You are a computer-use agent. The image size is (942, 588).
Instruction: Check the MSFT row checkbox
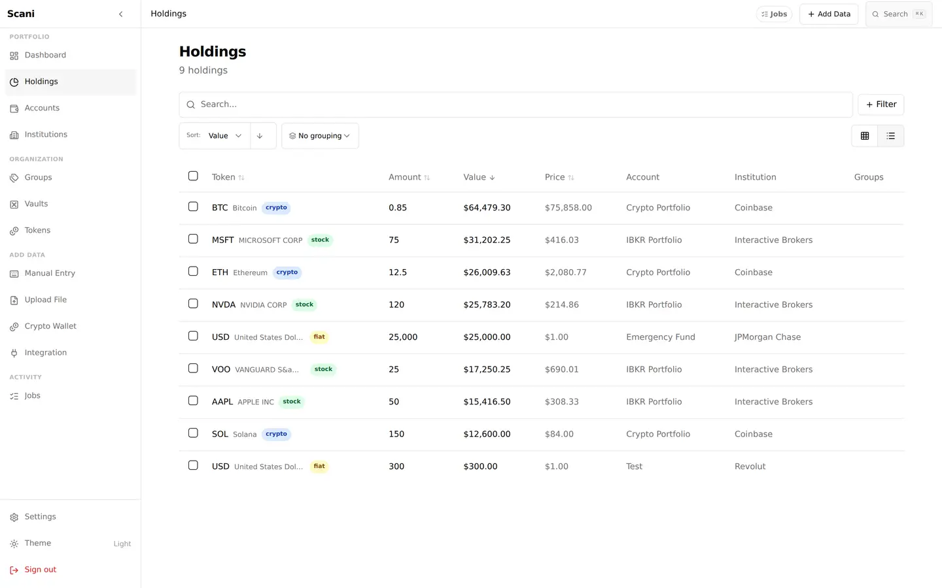pyautogui.click(x=193, y=238)
